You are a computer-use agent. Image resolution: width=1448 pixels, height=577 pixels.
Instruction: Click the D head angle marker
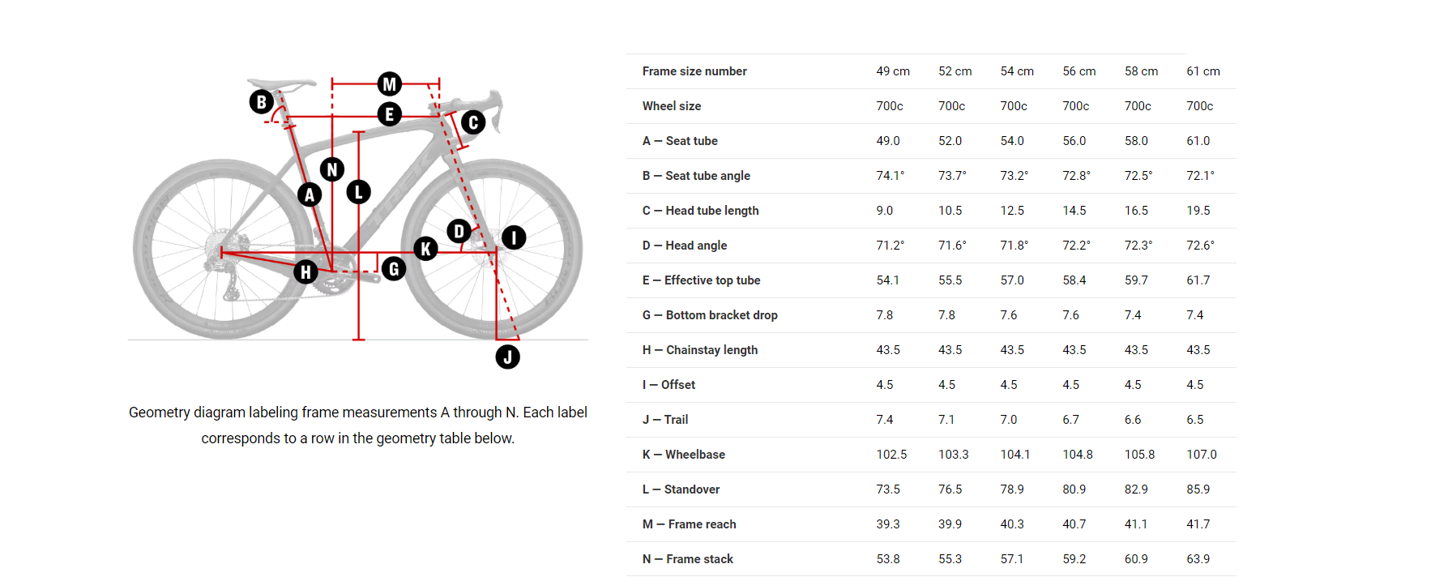(x=459, y=231)
